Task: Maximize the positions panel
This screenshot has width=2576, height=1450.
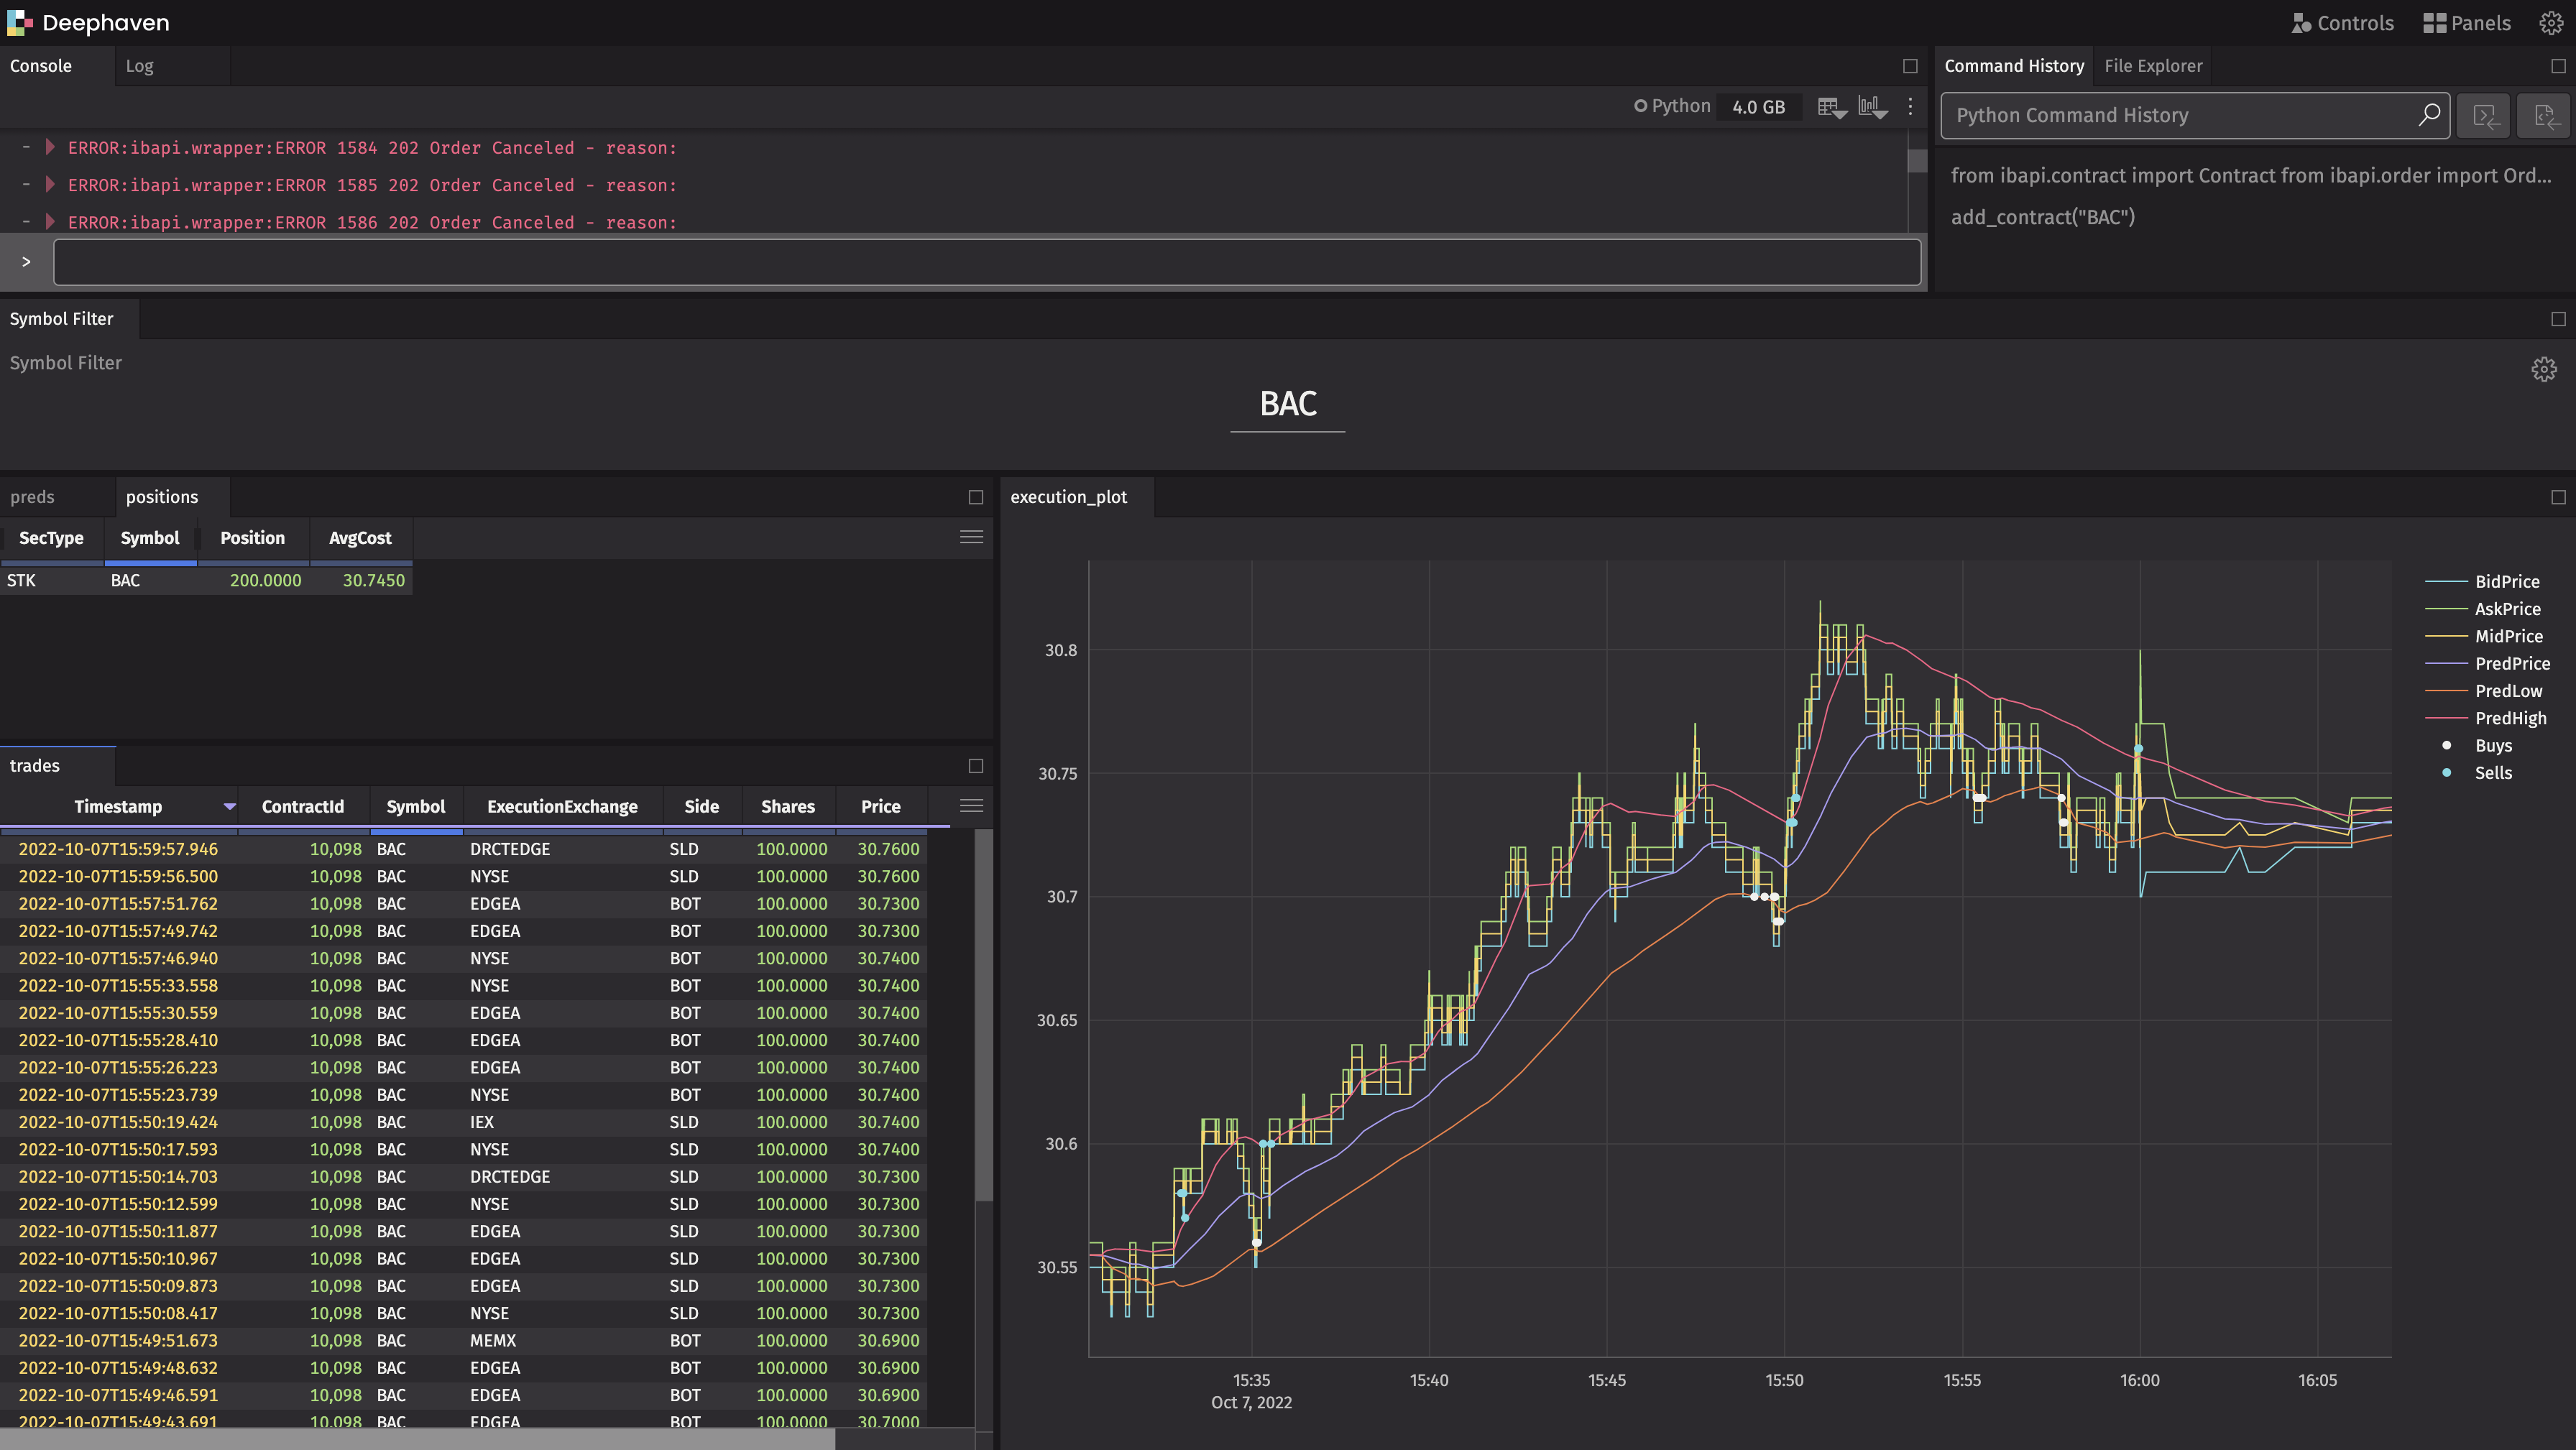Action: click(976, 497)
